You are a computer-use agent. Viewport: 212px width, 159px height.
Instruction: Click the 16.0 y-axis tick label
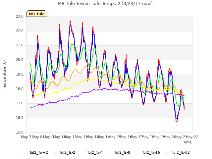20,118
